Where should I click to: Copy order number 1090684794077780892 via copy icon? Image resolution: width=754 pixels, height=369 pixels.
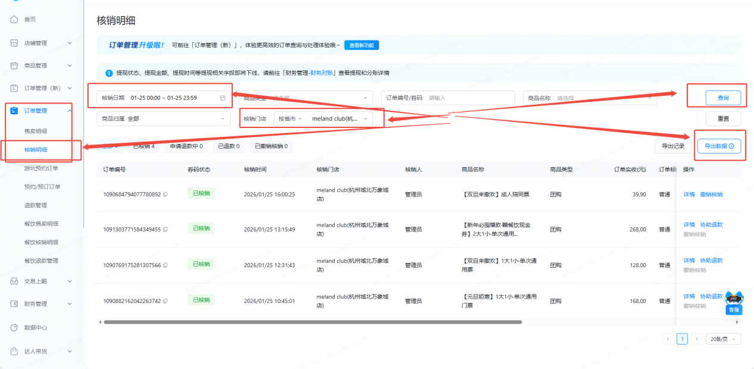pyautogui.click(x=166, y=195)
